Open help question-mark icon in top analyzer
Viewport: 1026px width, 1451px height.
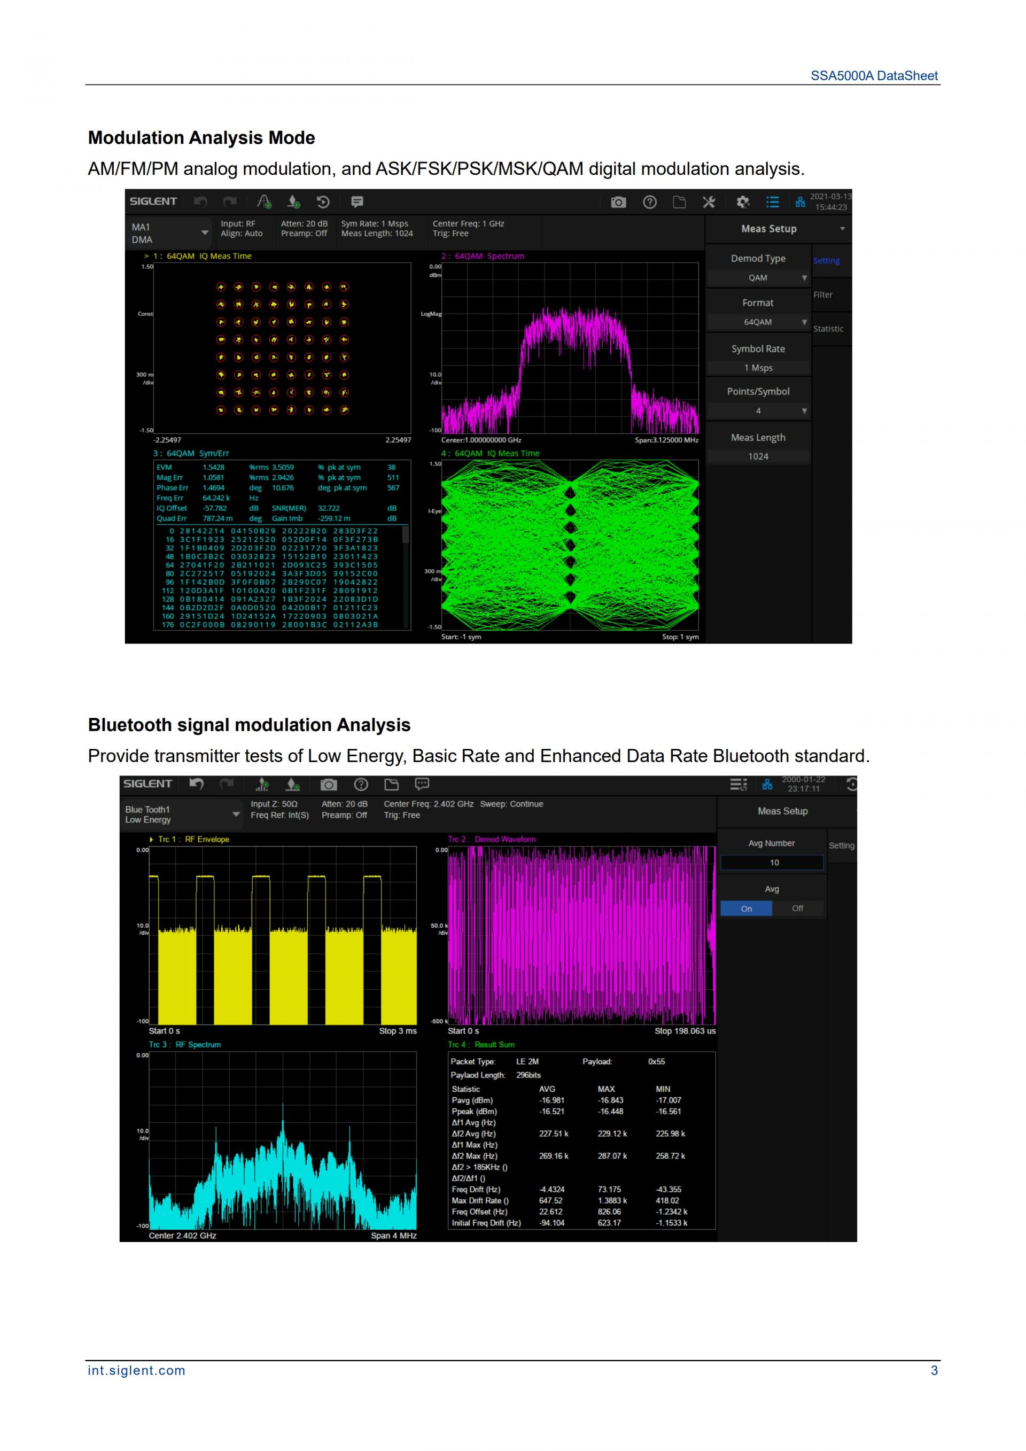(649, 202)
